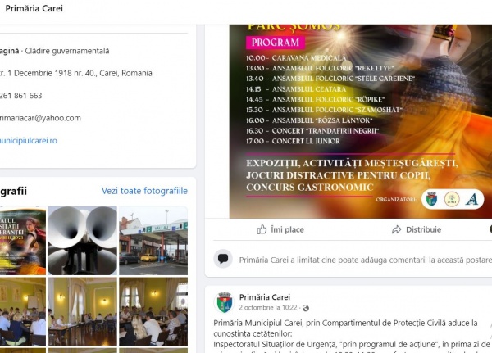Click the Carei coat of arms organizer logo
492x353 pixels.
click(x=432, y=199)
